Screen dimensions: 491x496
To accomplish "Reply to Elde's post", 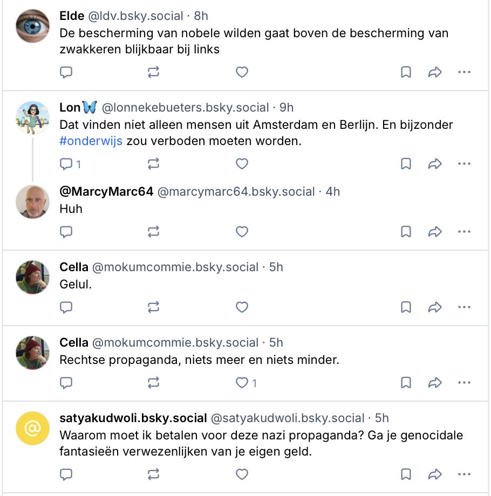I will tap(66, 72).
